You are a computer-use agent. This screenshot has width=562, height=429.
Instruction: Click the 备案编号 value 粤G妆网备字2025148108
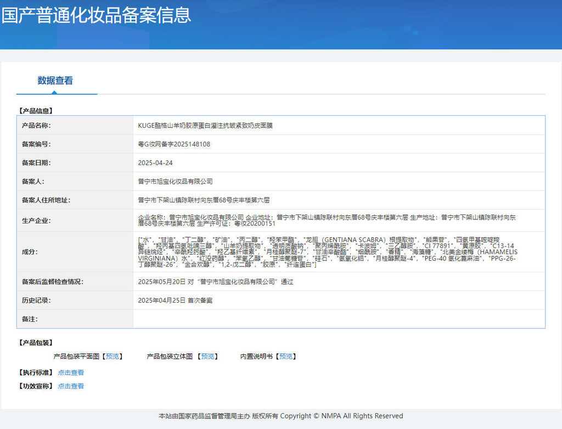click(x=174, y=144)
